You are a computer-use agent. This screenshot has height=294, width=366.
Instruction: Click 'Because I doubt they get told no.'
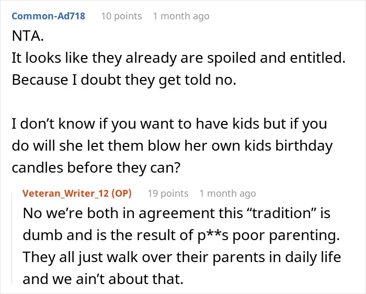point(124,80)
